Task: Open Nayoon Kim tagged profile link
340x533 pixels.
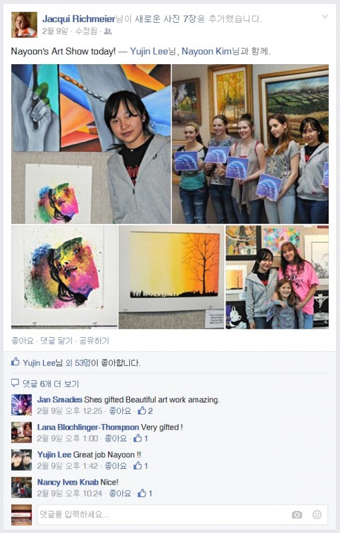Action: [206, 51]
